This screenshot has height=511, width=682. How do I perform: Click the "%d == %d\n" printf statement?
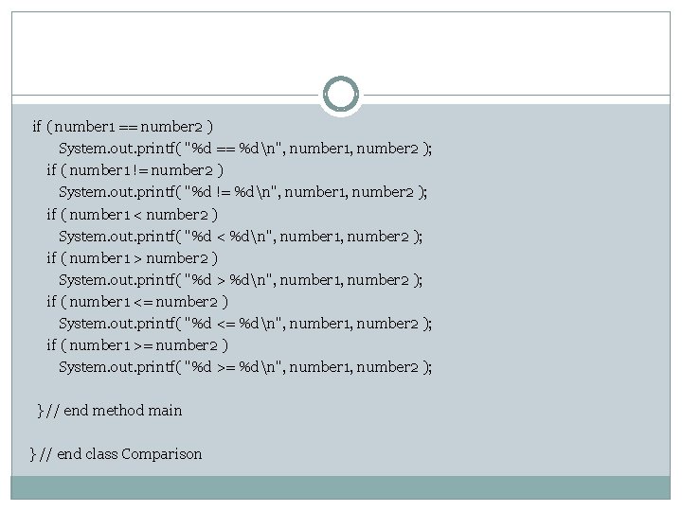(x=245, y=148)
